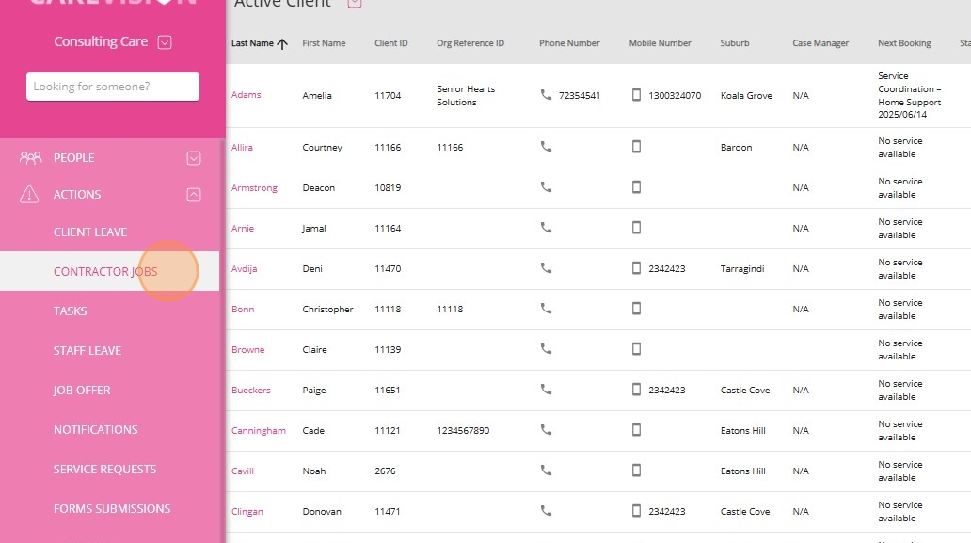Click Senior Hearts Solutions cell
The image size is (971, 543).
click(466, 95)
